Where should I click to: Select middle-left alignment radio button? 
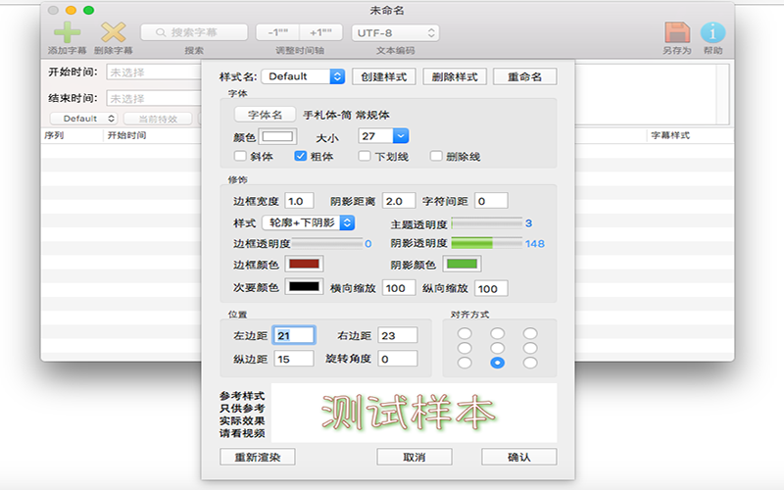click(465, 348)
